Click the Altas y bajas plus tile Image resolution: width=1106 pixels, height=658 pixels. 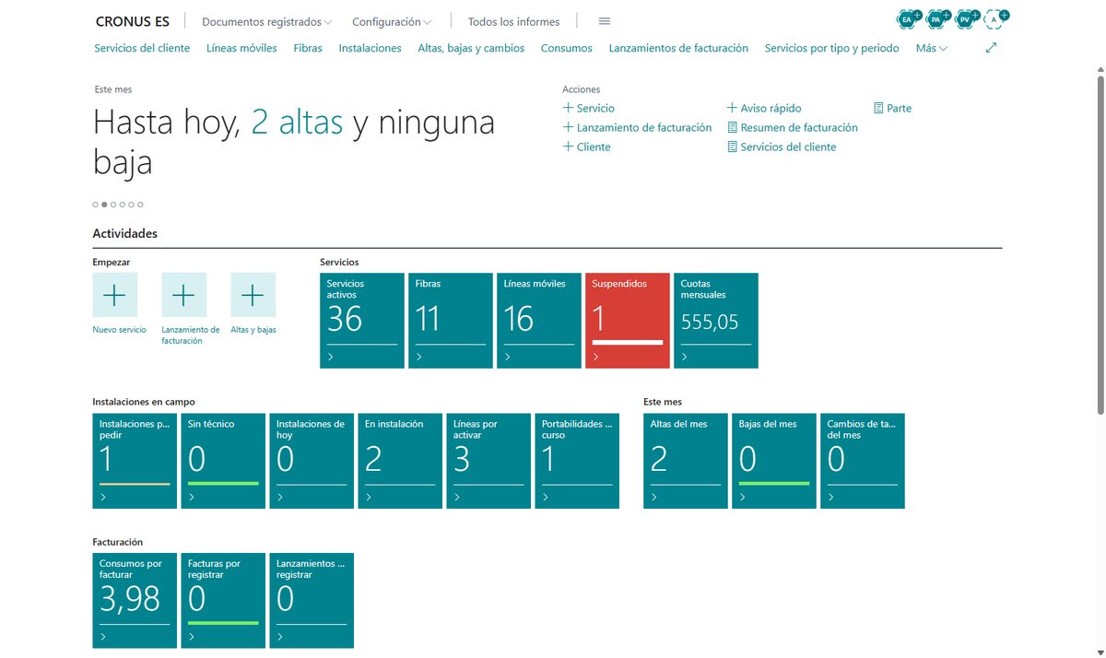[253, 295]
